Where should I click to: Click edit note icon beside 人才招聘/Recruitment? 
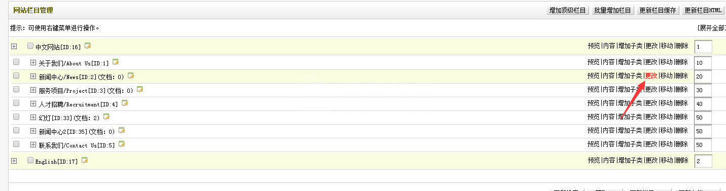(125, 103)
